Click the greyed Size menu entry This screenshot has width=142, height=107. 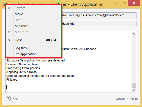[33, 20]
